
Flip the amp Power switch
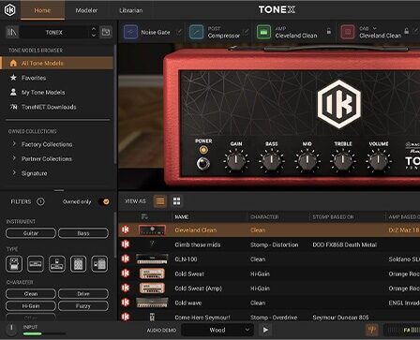point(203,163)
